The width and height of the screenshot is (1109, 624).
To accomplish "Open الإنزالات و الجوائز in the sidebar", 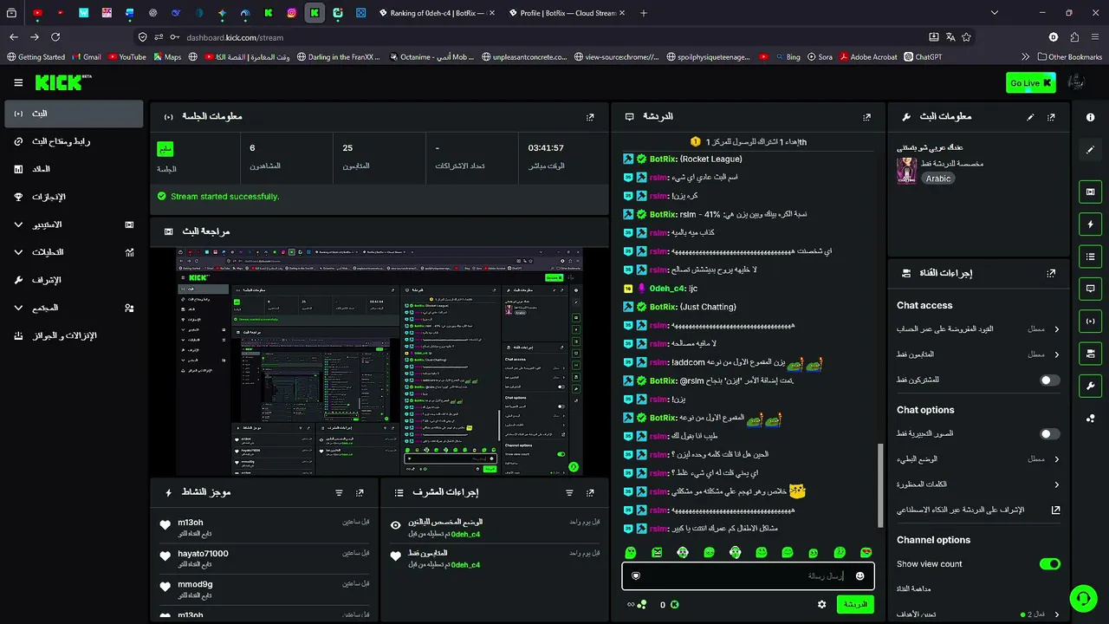I will pyautogui.click(x=74, y=335).
